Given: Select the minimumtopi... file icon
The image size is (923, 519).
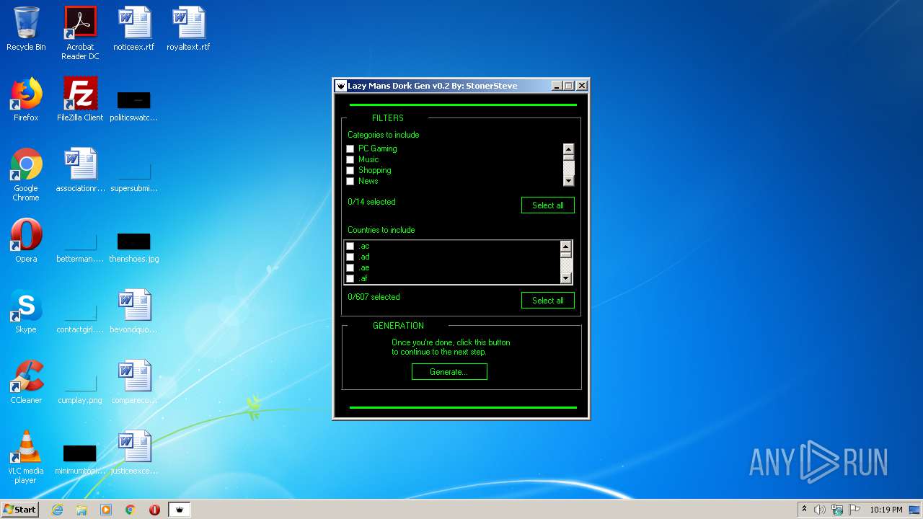Looking at the screenshot, I should (80, 460).
